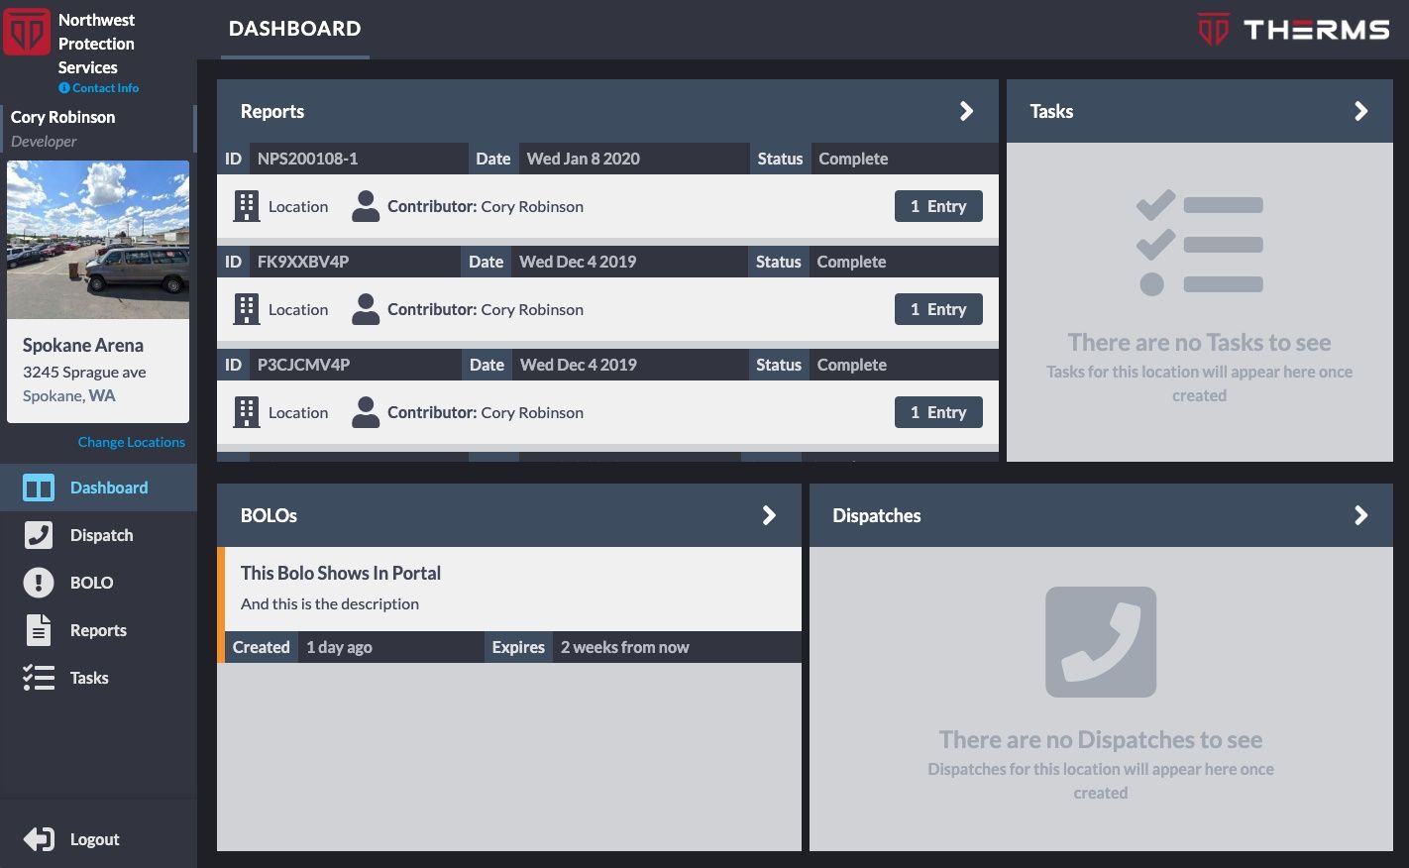Expand the BOLOs panel chevron

click(x=768, y=515)
